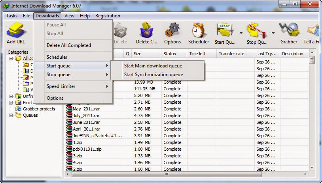The height and width of the screenshot is (183, 322).
Task: Select the Grabber projects tree icon
Action: [18, 109]
